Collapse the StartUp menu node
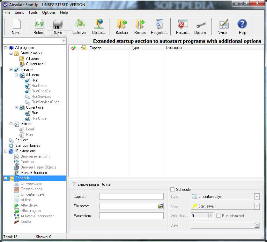This screenshot has height=242, width=267. (x=11, y=53)
